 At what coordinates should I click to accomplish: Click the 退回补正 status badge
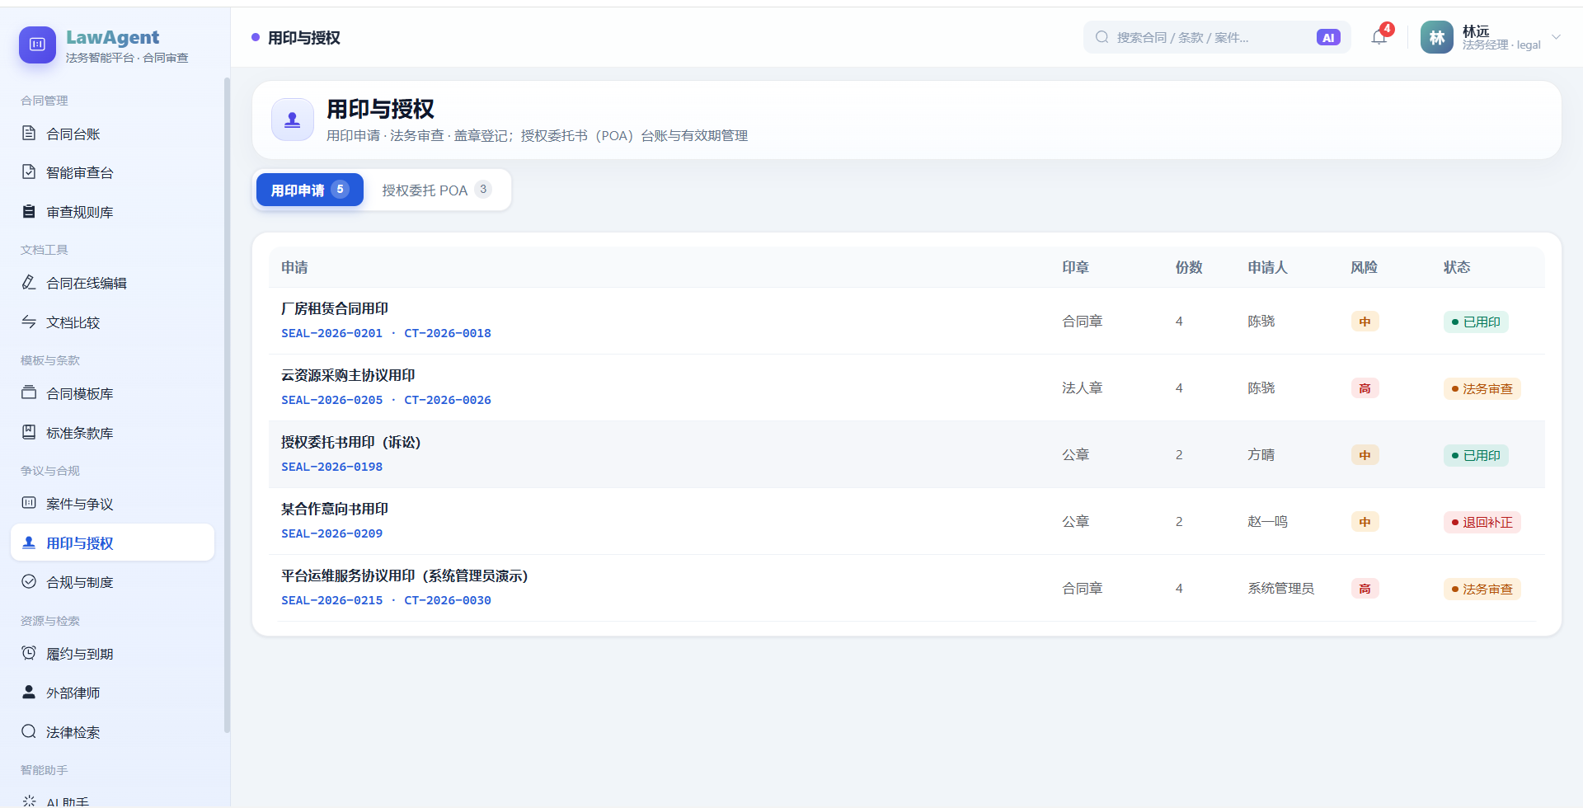pos(1482,522)
